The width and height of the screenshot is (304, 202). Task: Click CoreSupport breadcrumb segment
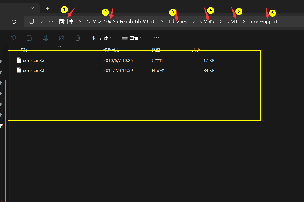point(264,22)
